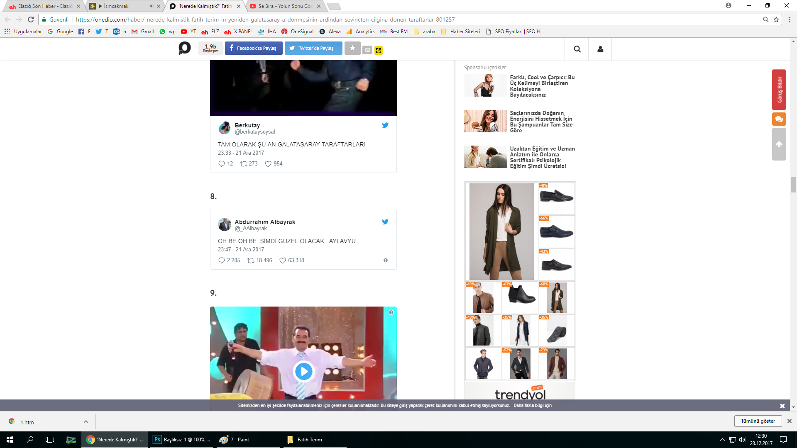Open Photoshop from the Windows taskbar

point(182,440)
